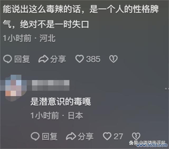Click the 27 like count number
Screen dimensions: 169x149
click(118, 137)
